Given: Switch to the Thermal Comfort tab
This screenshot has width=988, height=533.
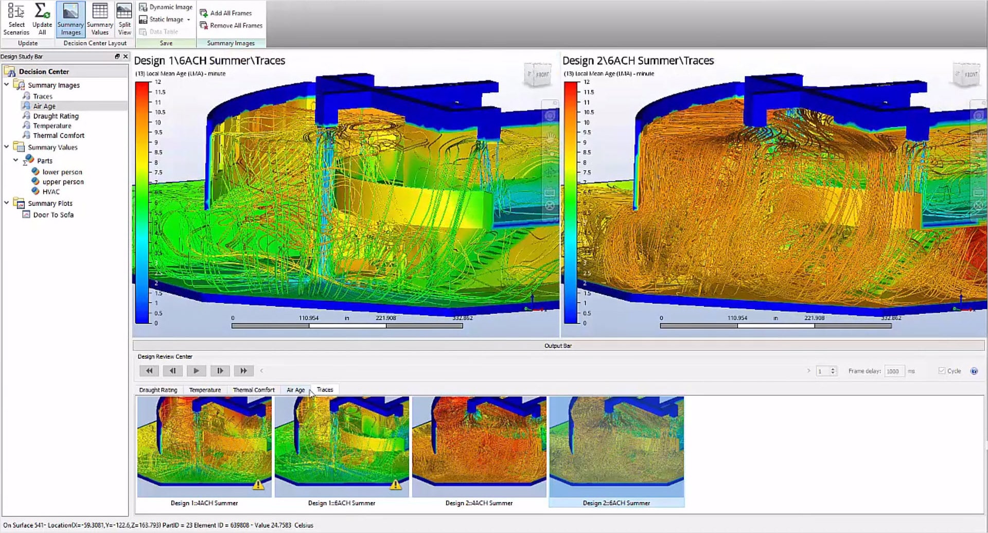Looking at the screenshot, I should click(253, 390).
